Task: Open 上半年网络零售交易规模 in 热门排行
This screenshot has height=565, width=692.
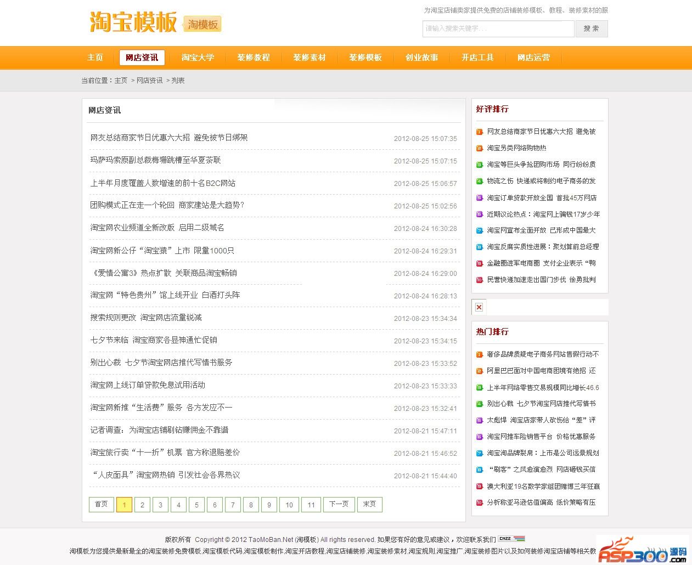Action: [543, 388]
